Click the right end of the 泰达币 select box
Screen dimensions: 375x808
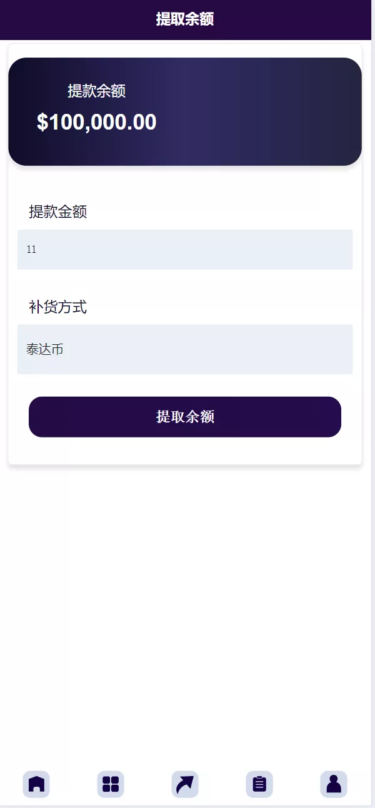337,349
